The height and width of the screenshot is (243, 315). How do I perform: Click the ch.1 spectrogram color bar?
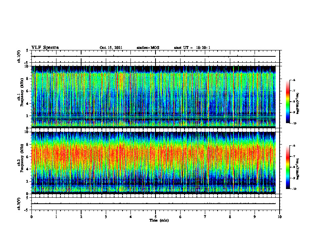(x=288, y=102)
